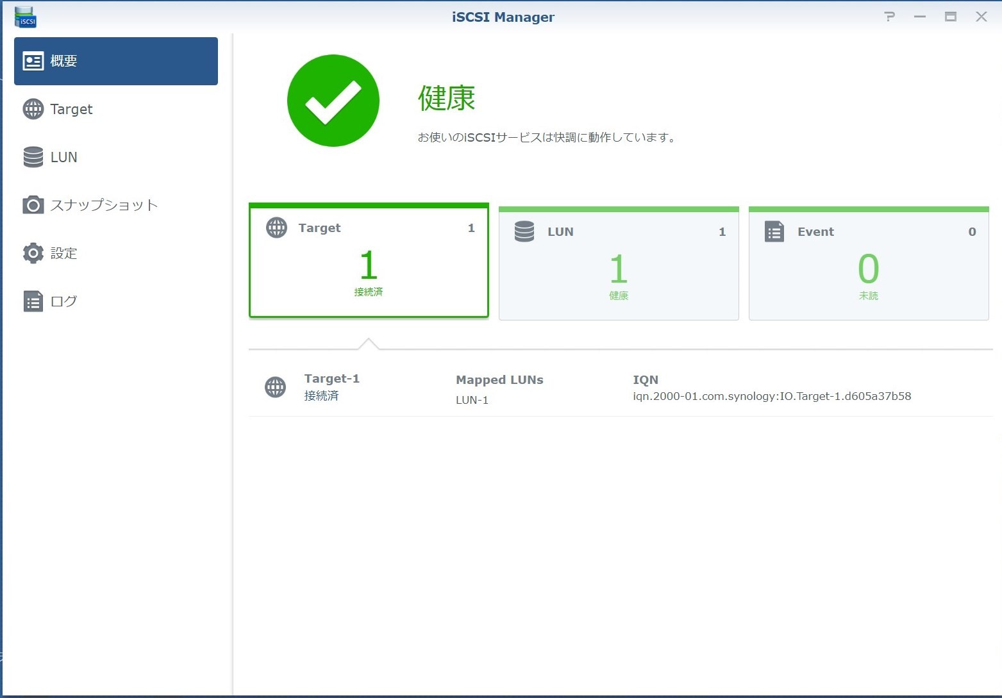Open help with the question mark button
This screenshot has width=1002, height=698.
[x=889, y=17]
